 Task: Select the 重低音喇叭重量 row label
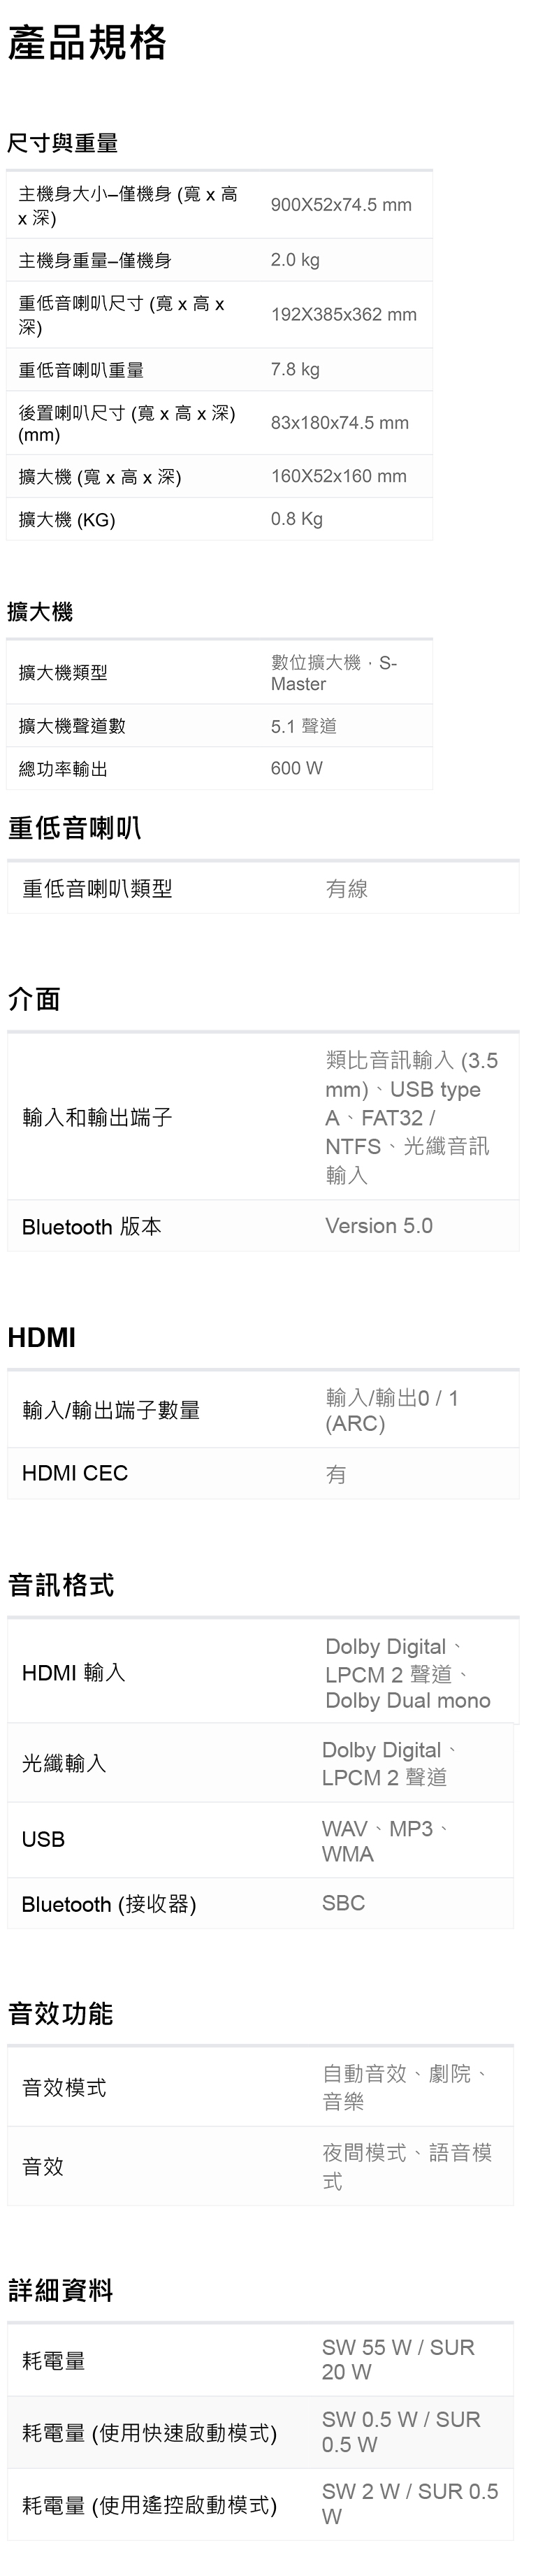[x=81, y=370]
